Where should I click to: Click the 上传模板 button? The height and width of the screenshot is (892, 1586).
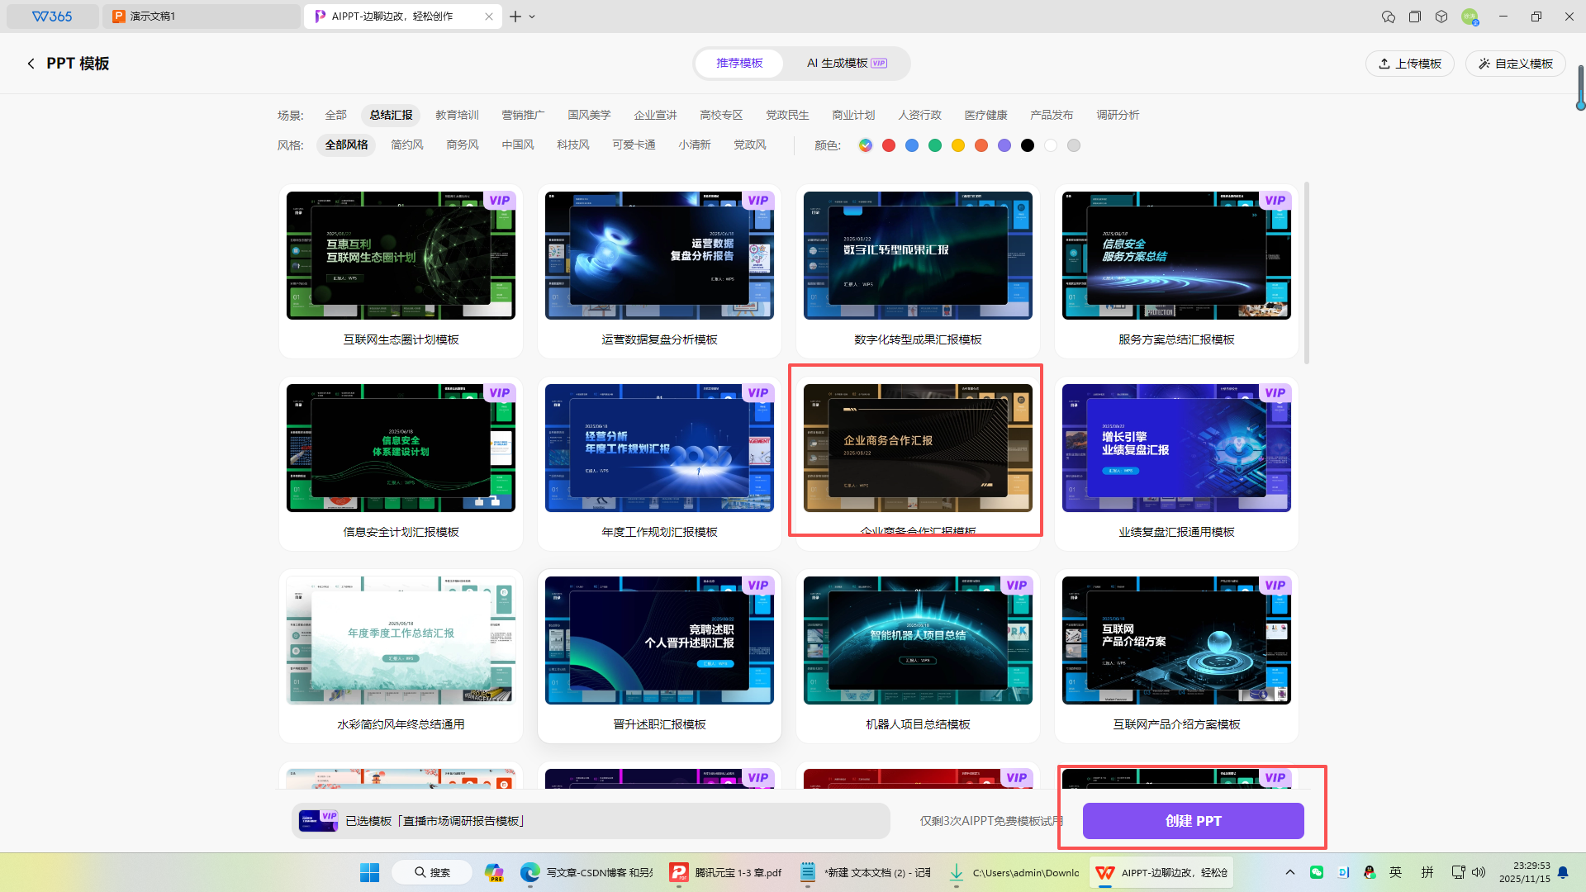(x=1409, y=64)
